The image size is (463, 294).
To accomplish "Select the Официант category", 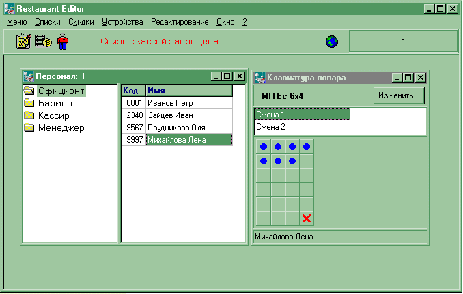I will 61,91.
